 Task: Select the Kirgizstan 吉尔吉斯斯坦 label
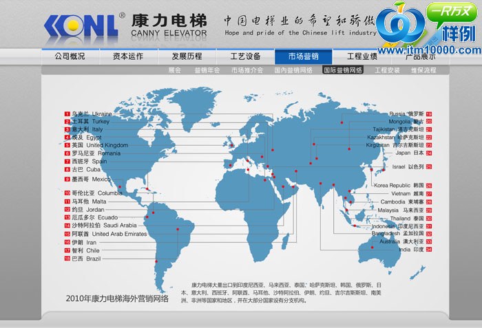click(x=395, y=145)
